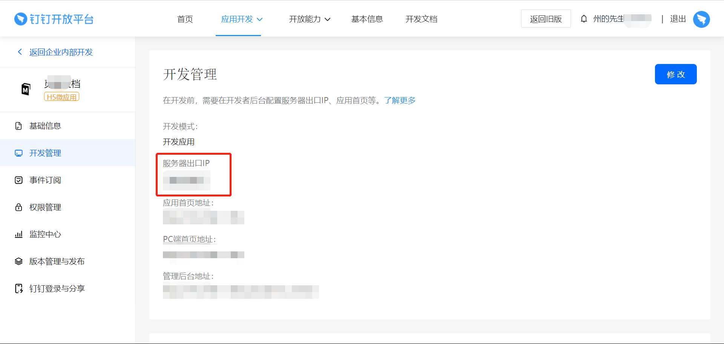Click the 事件订阅 checkbox-style icon
The width and height of the screenshot is (724, 344).
coord(18,180)
